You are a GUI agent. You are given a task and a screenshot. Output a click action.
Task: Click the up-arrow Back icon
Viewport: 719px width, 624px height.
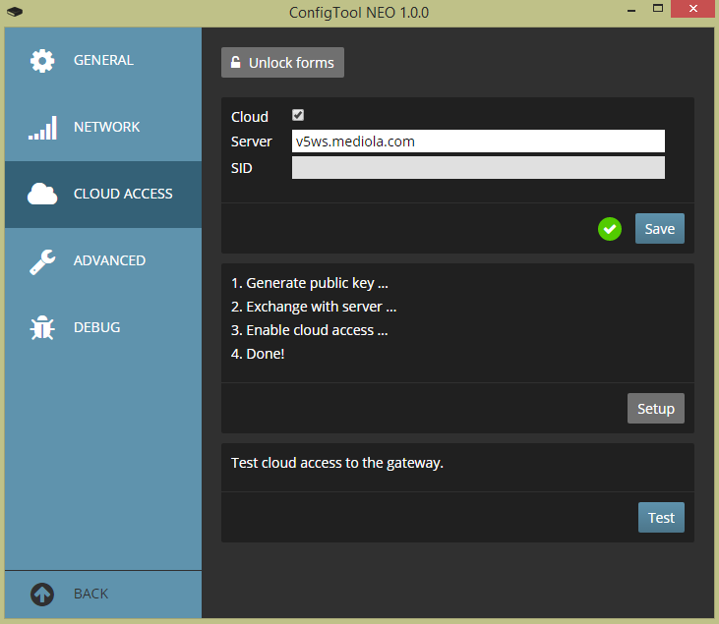tap(42, 595)
